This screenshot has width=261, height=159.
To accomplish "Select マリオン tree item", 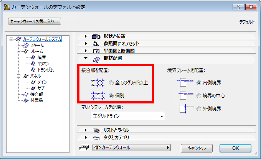I will (x=43, y=64).
